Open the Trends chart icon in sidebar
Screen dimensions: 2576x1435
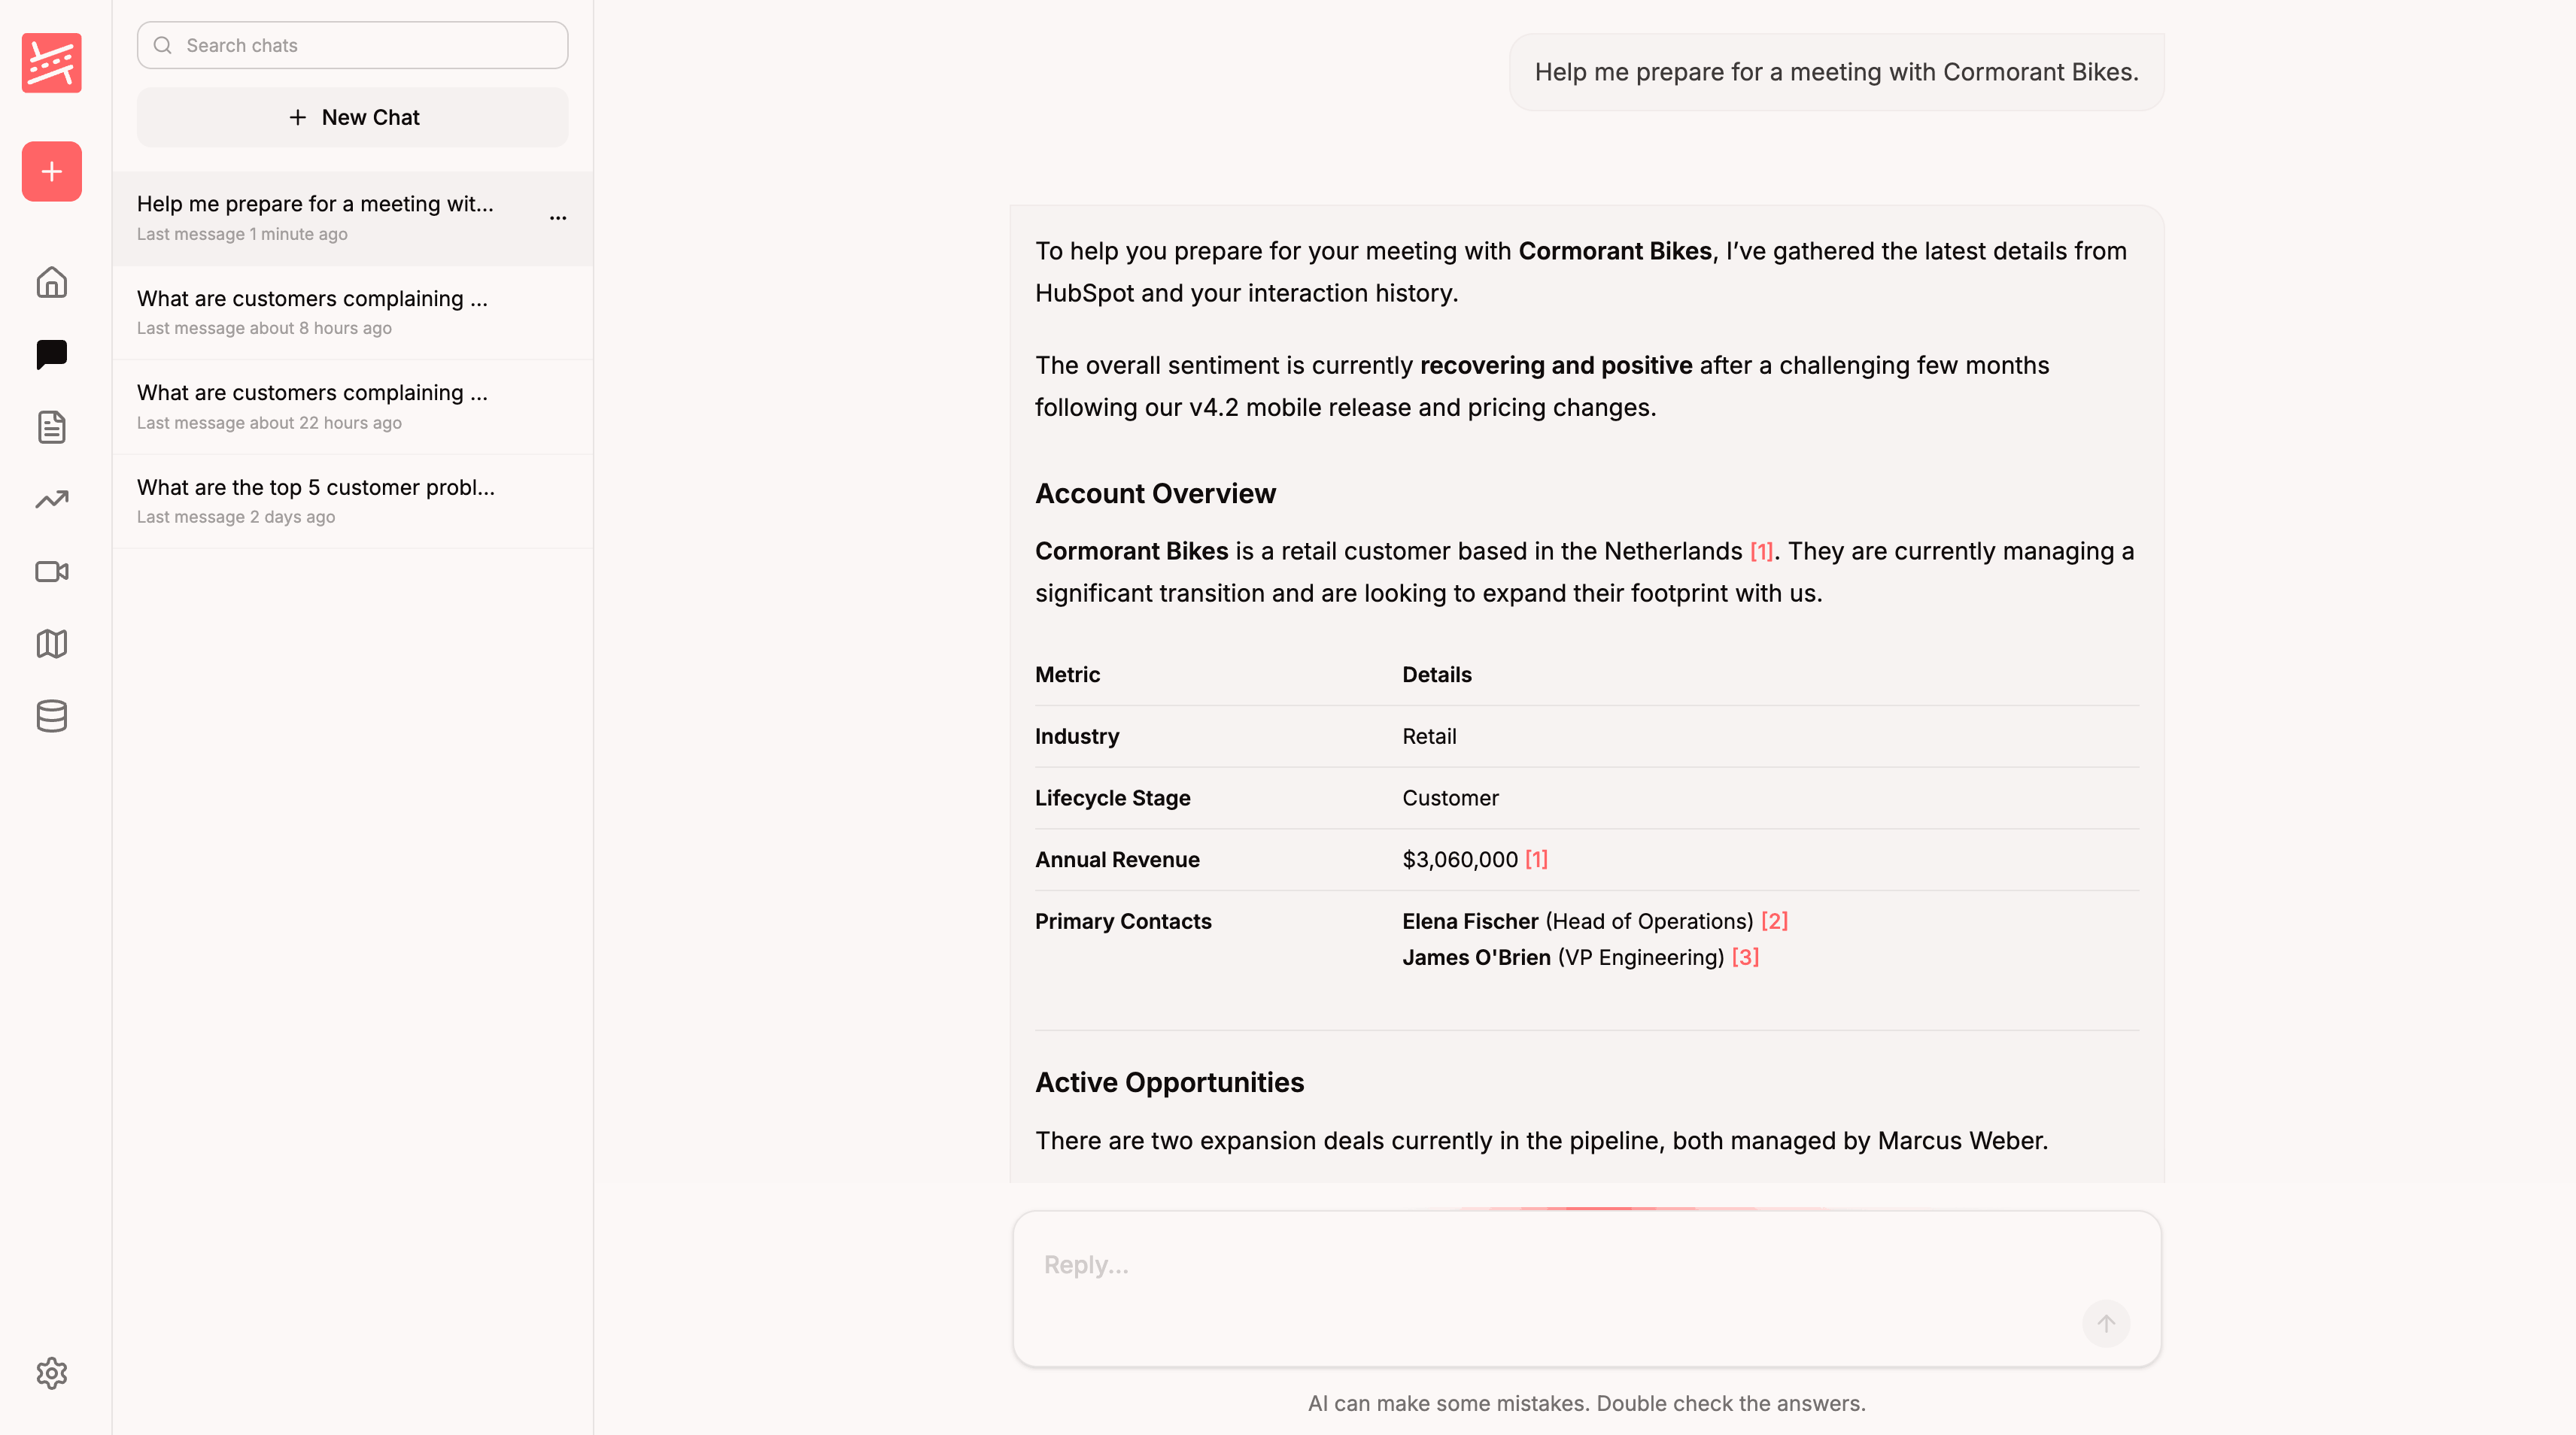[x=51, y=499]
